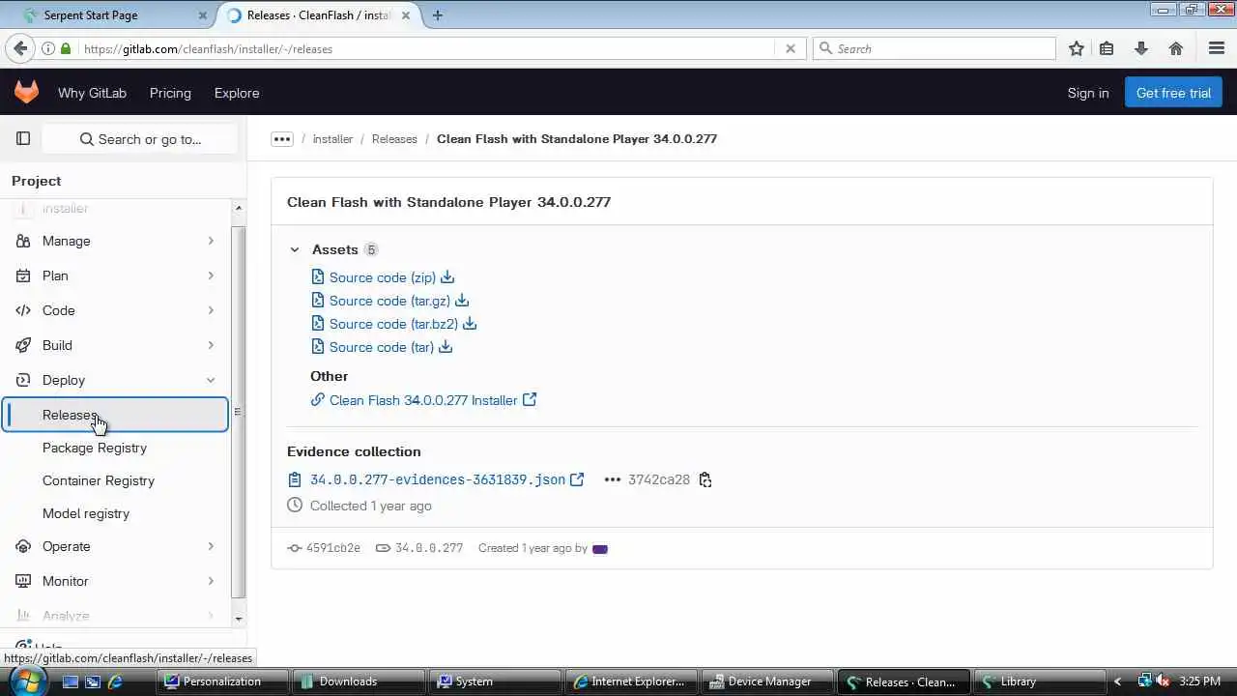Image resolution: width=1237 pixels, height=696 pixels.
Task: Open Container Registry in sidebar
Action: pos(99,480)
